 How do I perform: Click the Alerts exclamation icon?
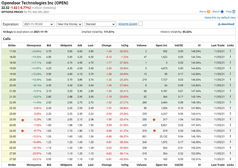click(209, 11)
